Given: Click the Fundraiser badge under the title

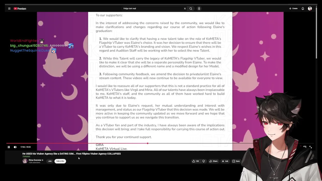Looking at the screenshot, I should [26, 157].
